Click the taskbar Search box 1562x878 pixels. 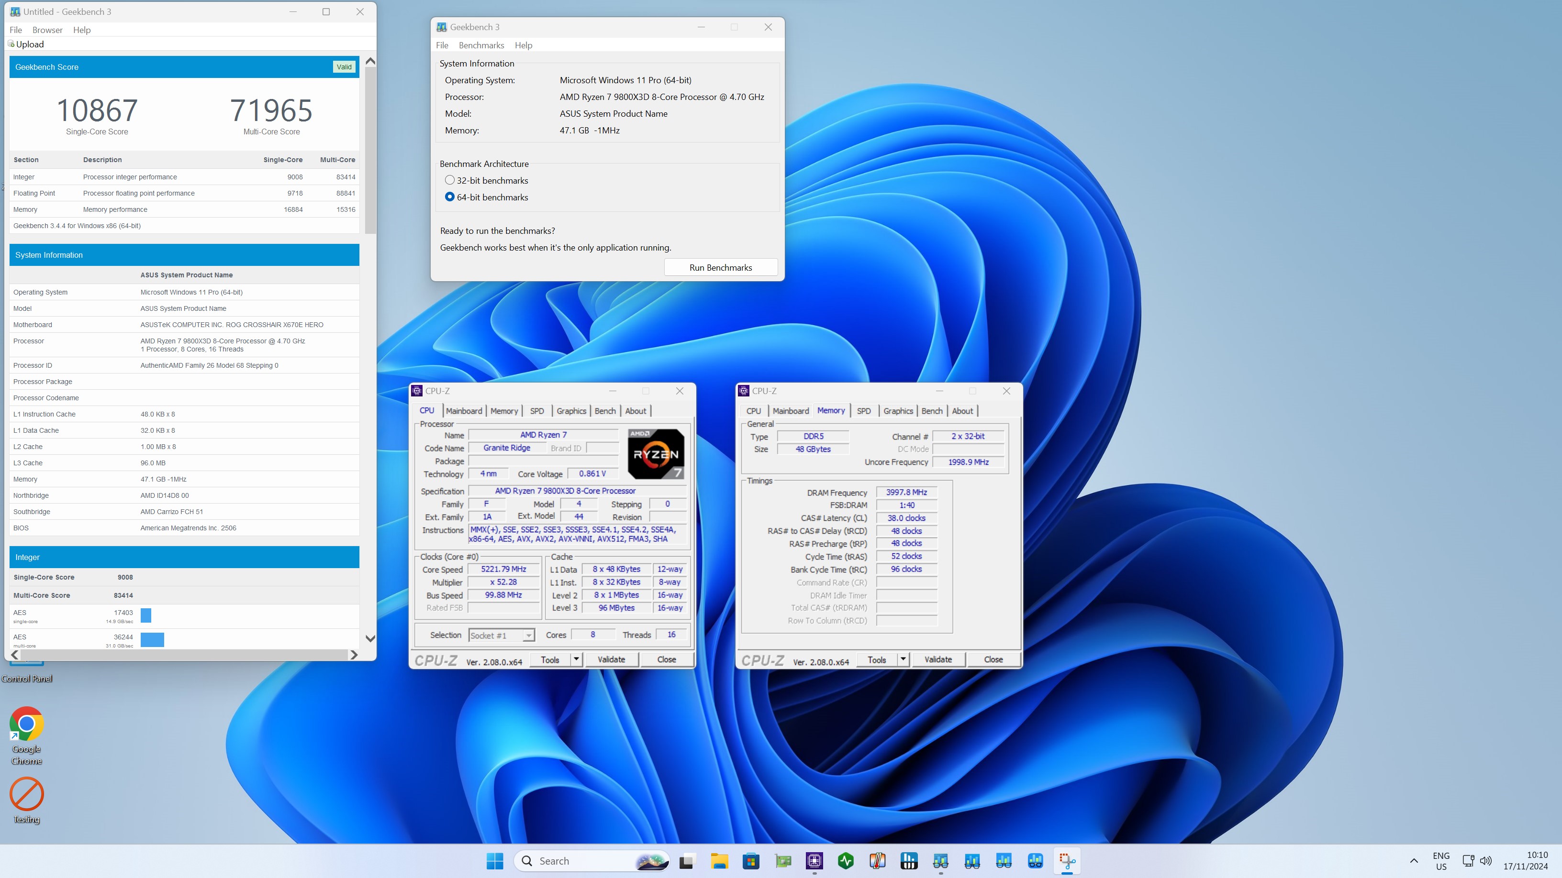(x=591, y=860)
